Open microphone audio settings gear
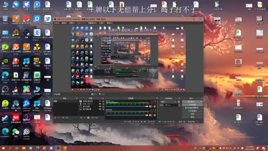This screenshot has width=268, height=151. pos(155,106)
